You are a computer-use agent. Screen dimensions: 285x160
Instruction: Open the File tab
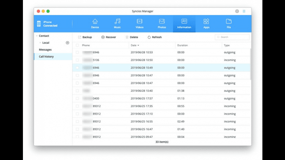[x=229, y=24]
